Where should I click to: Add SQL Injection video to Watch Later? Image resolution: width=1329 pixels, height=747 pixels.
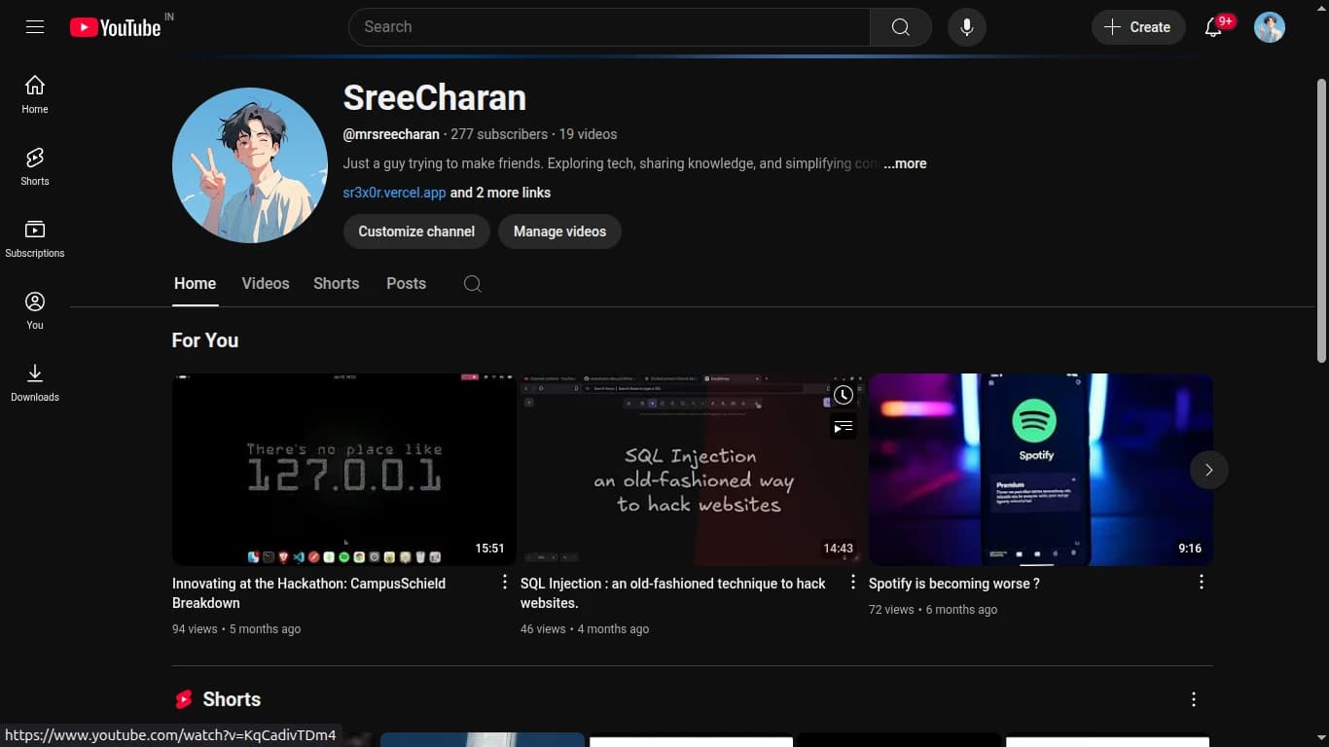point(843,395)
